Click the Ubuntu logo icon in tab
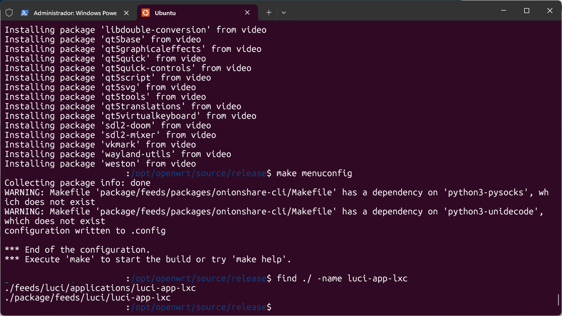The width and height of the screenshot is (562, 316). (x=146, y=13)
